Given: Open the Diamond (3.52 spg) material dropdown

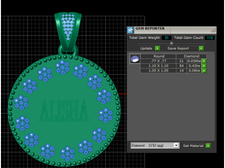Looking at the screenshot, I should [x=176, y=146].
